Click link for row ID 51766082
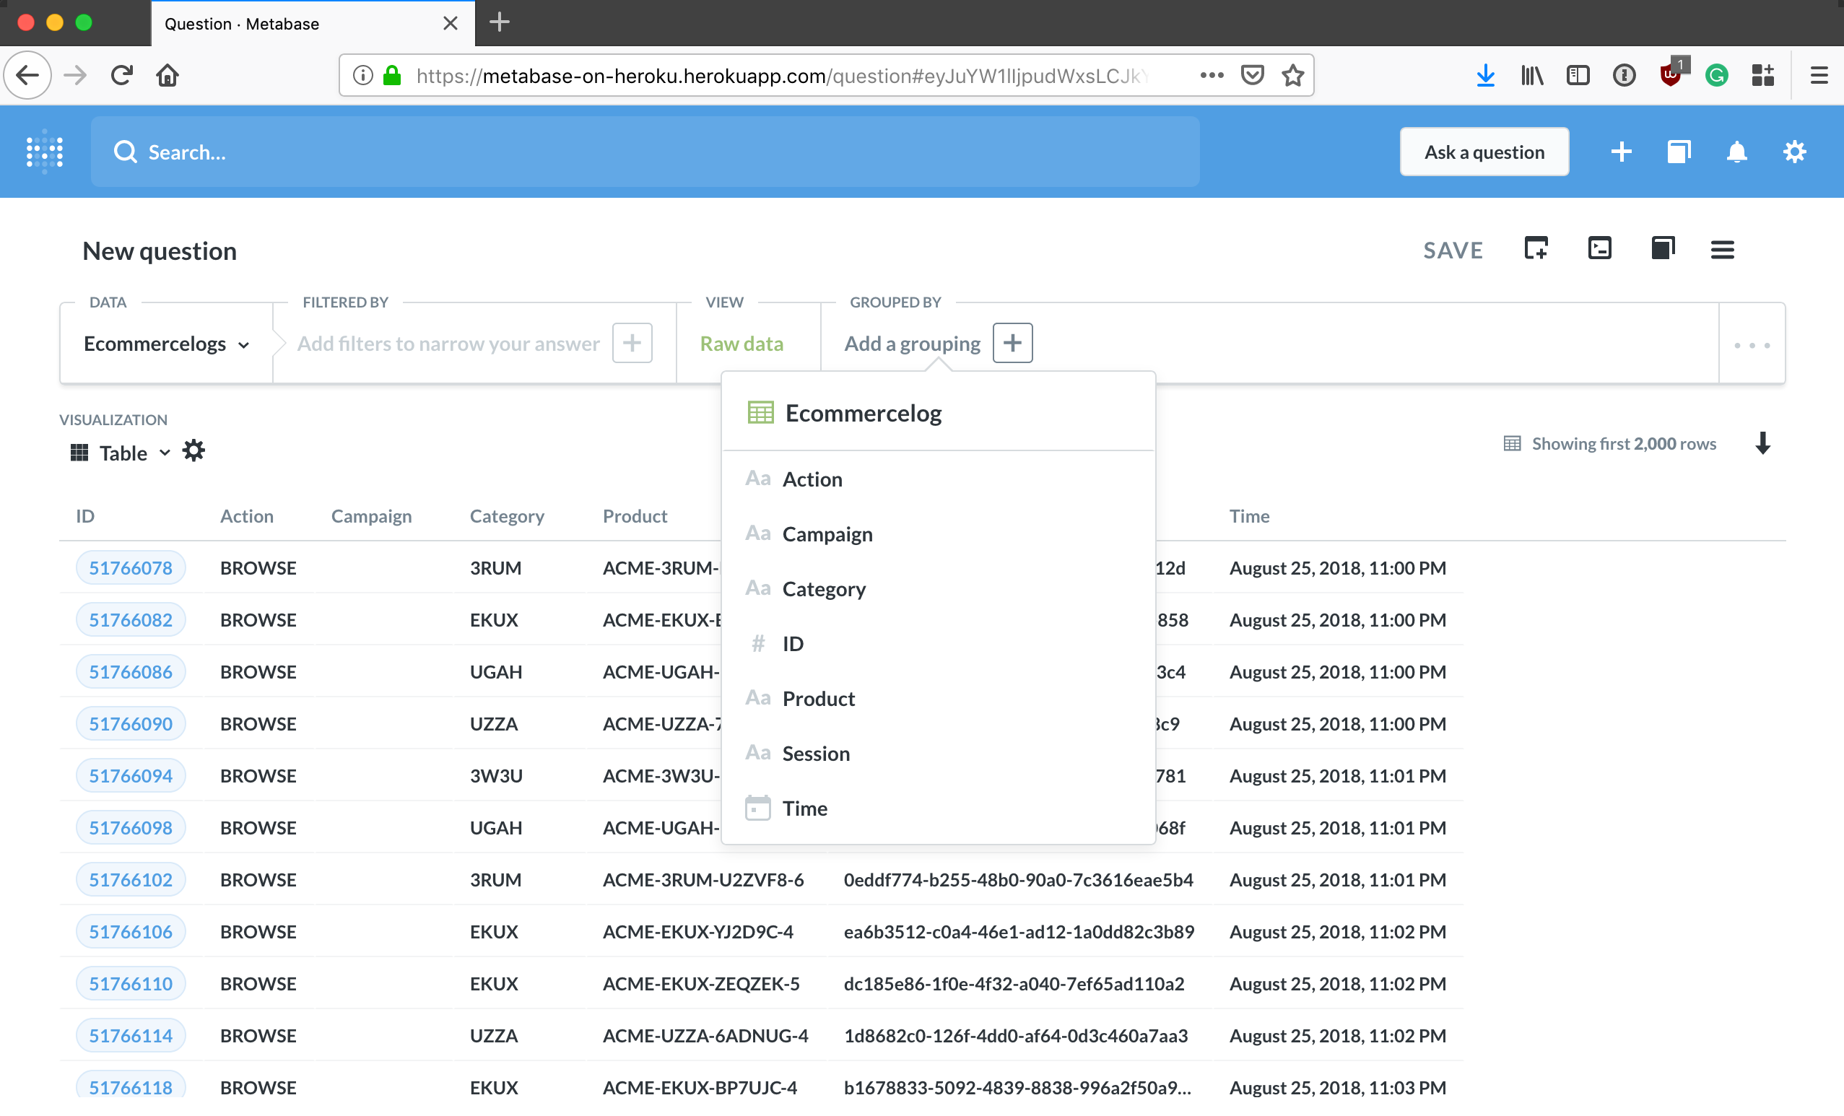This screenshot has height=1116, width=1844. (x=129, y=619)
